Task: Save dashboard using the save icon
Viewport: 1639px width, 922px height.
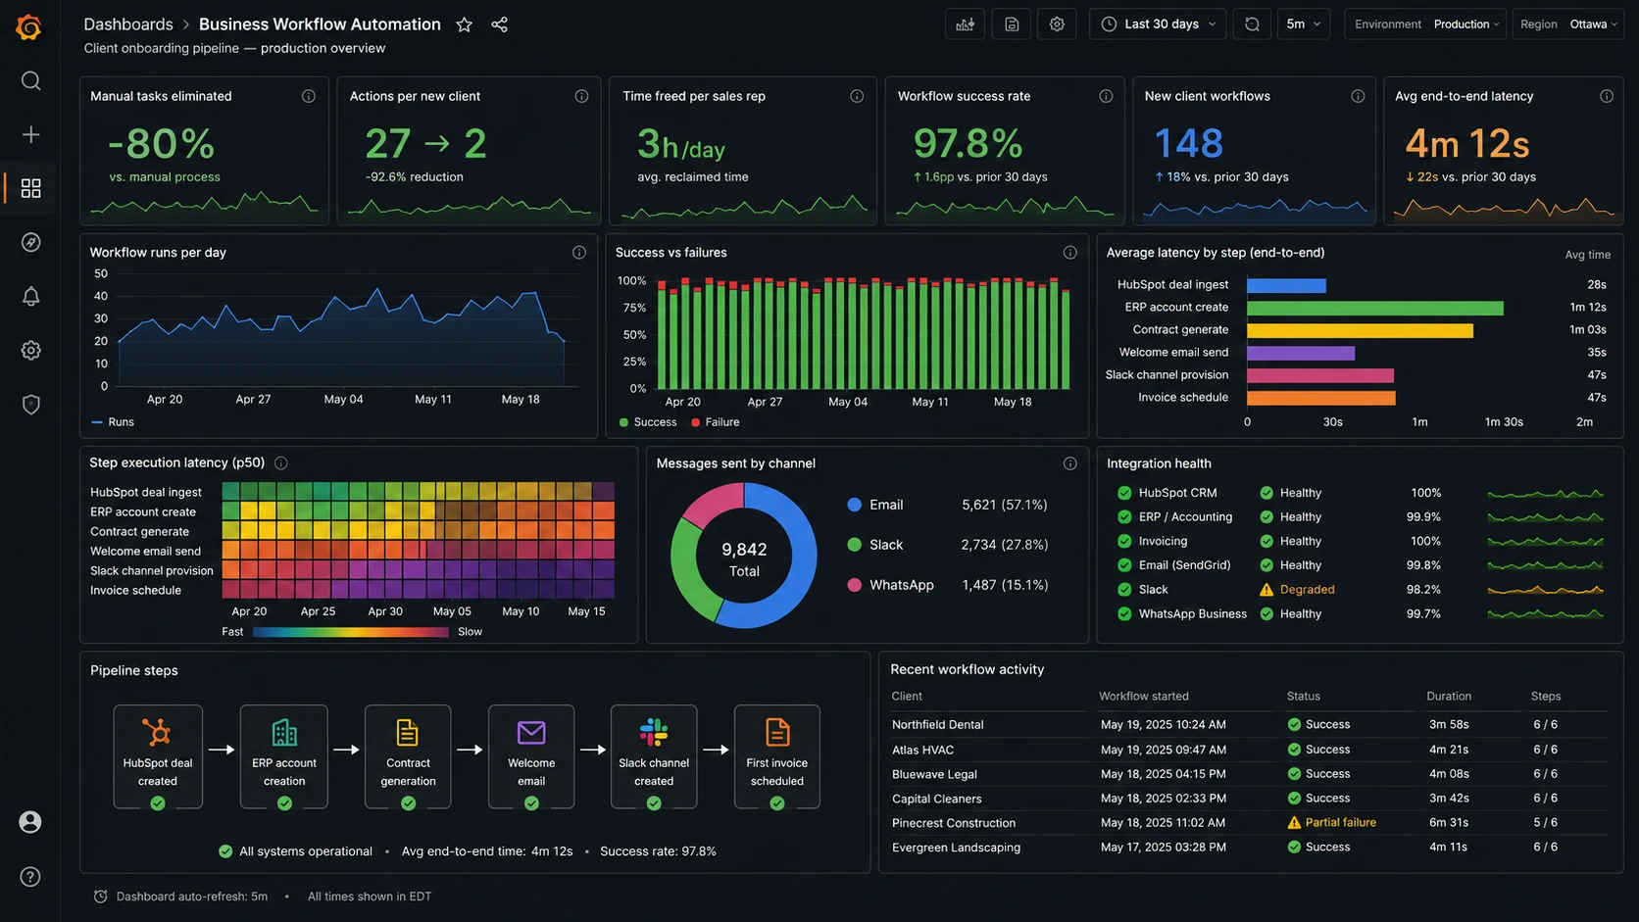Action: [1012, 24]
